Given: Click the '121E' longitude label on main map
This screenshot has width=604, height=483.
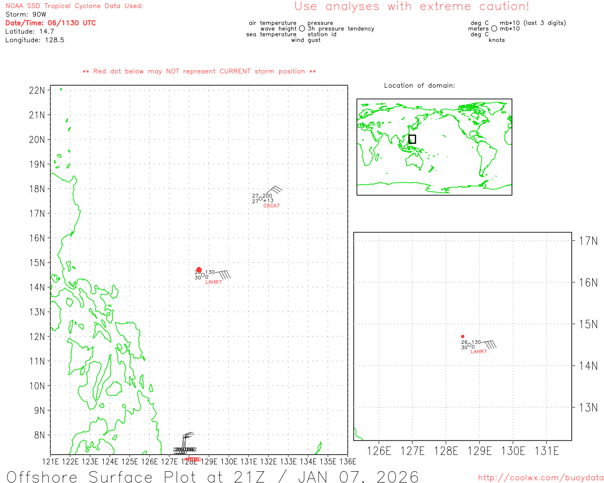Looking at the screenshot, I should (50, 461).
